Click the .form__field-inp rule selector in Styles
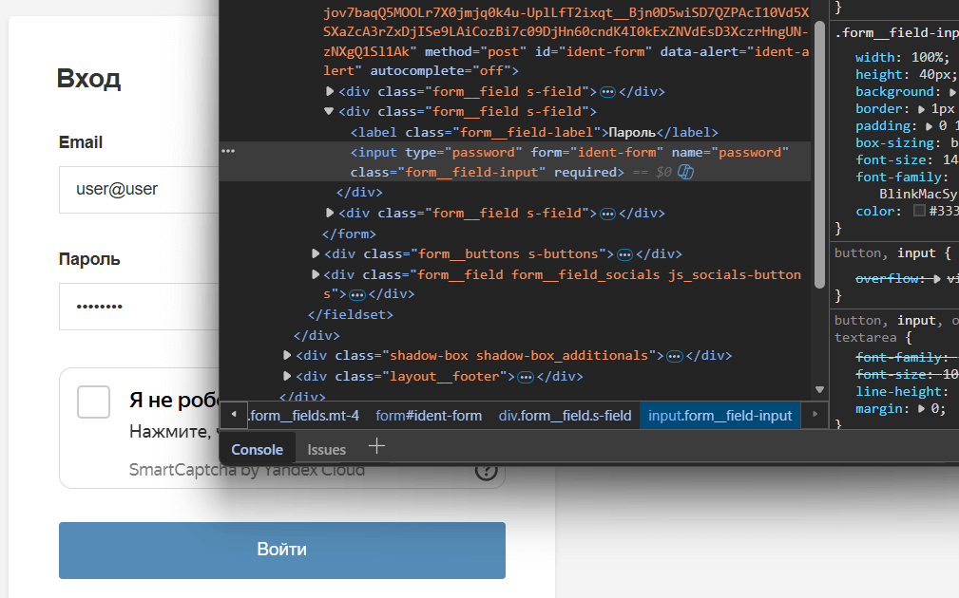Image resolution: width=959 pixels, height=598 pixels. tap(896, 33)
